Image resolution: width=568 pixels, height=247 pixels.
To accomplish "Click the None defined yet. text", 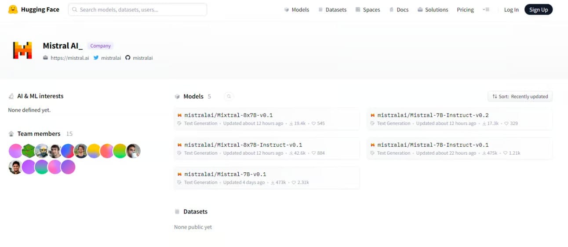I will tap(29, 110).
